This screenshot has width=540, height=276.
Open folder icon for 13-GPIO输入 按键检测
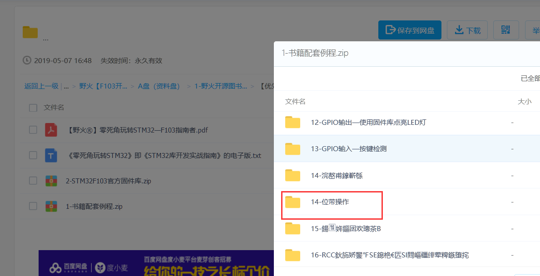pyautogui.click(x=293, y=148)
